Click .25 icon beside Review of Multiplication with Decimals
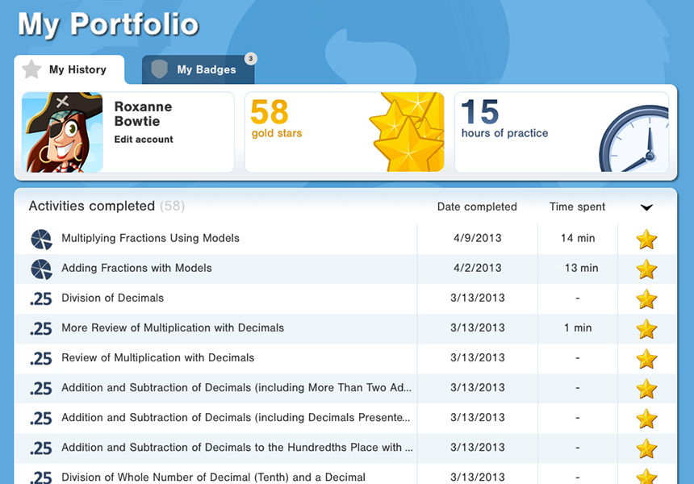694x484 pixels. pos(40,359)
